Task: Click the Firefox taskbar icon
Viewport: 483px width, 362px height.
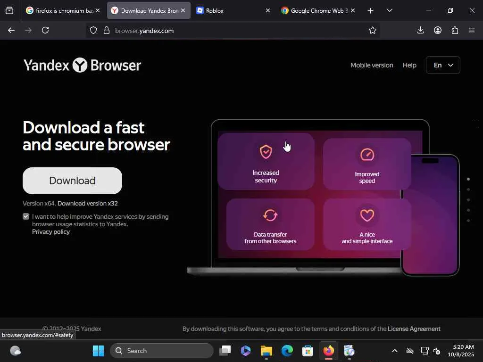Action: [x=329, y=351]
